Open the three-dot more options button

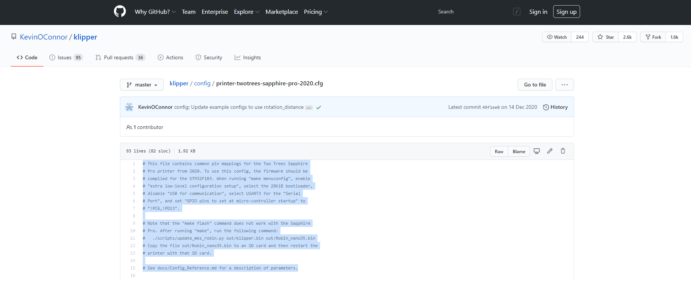564,85
